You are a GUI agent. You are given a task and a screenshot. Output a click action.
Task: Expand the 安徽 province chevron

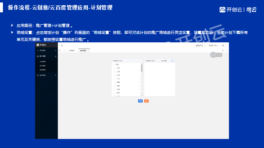[139, 89]
